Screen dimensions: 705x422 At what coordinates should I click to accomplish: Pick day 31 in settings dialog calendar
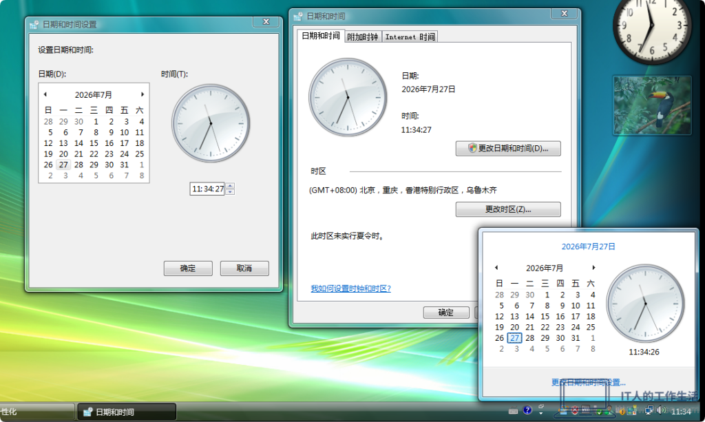pyautogui.click(x=124, y=165)
